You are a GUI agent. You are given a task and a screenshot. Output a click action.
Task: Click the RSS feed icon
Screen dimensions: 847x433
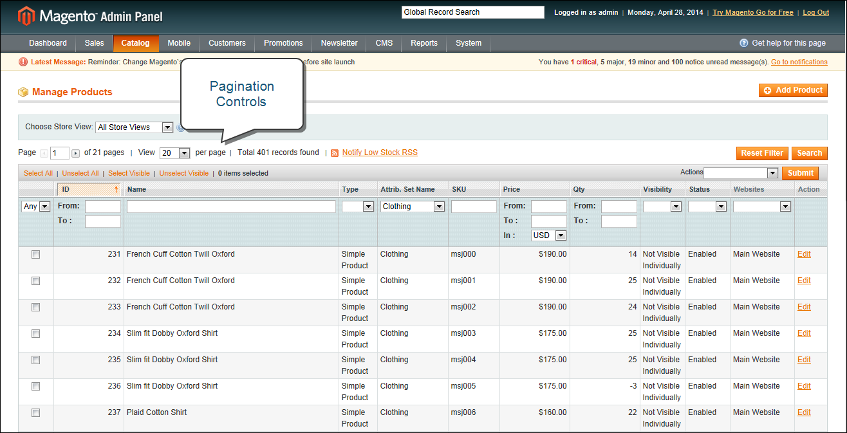(335, 153)
